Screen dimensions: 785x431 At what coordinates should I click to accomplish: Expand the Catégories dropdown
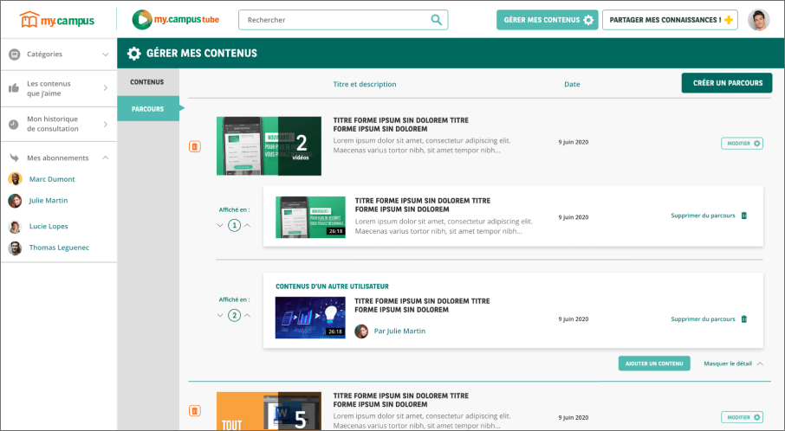(x=105, y=55)
